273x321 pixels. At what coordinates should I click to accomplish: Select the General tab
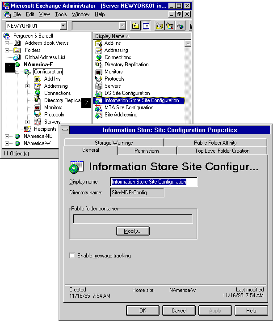coord(91,150)
